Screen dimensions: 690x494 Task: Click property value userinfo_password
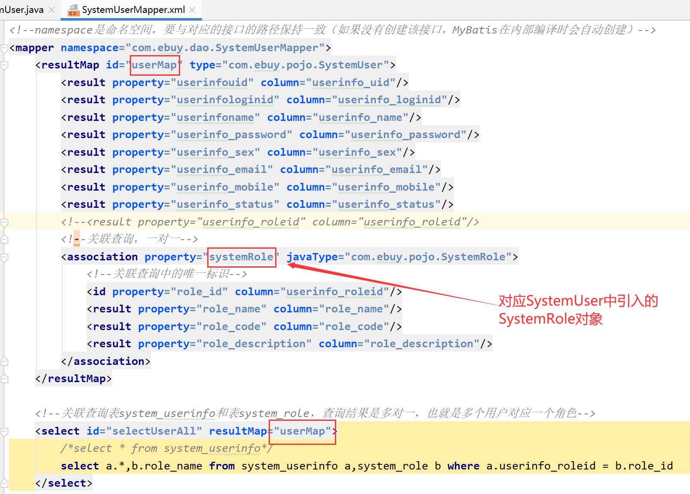pyautogui.click(x=231, y=135)
